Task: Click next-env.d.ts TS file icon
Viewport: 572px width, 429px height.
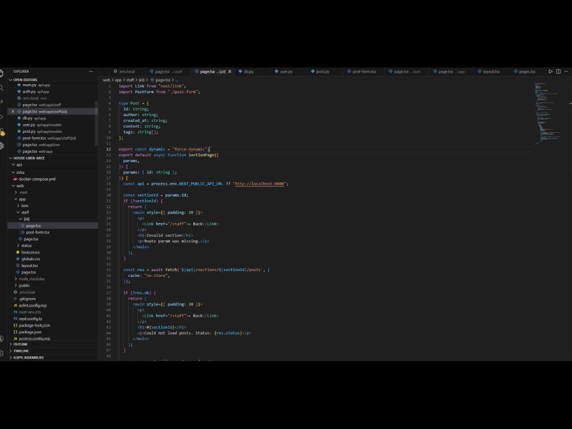Action: (15, 312)
